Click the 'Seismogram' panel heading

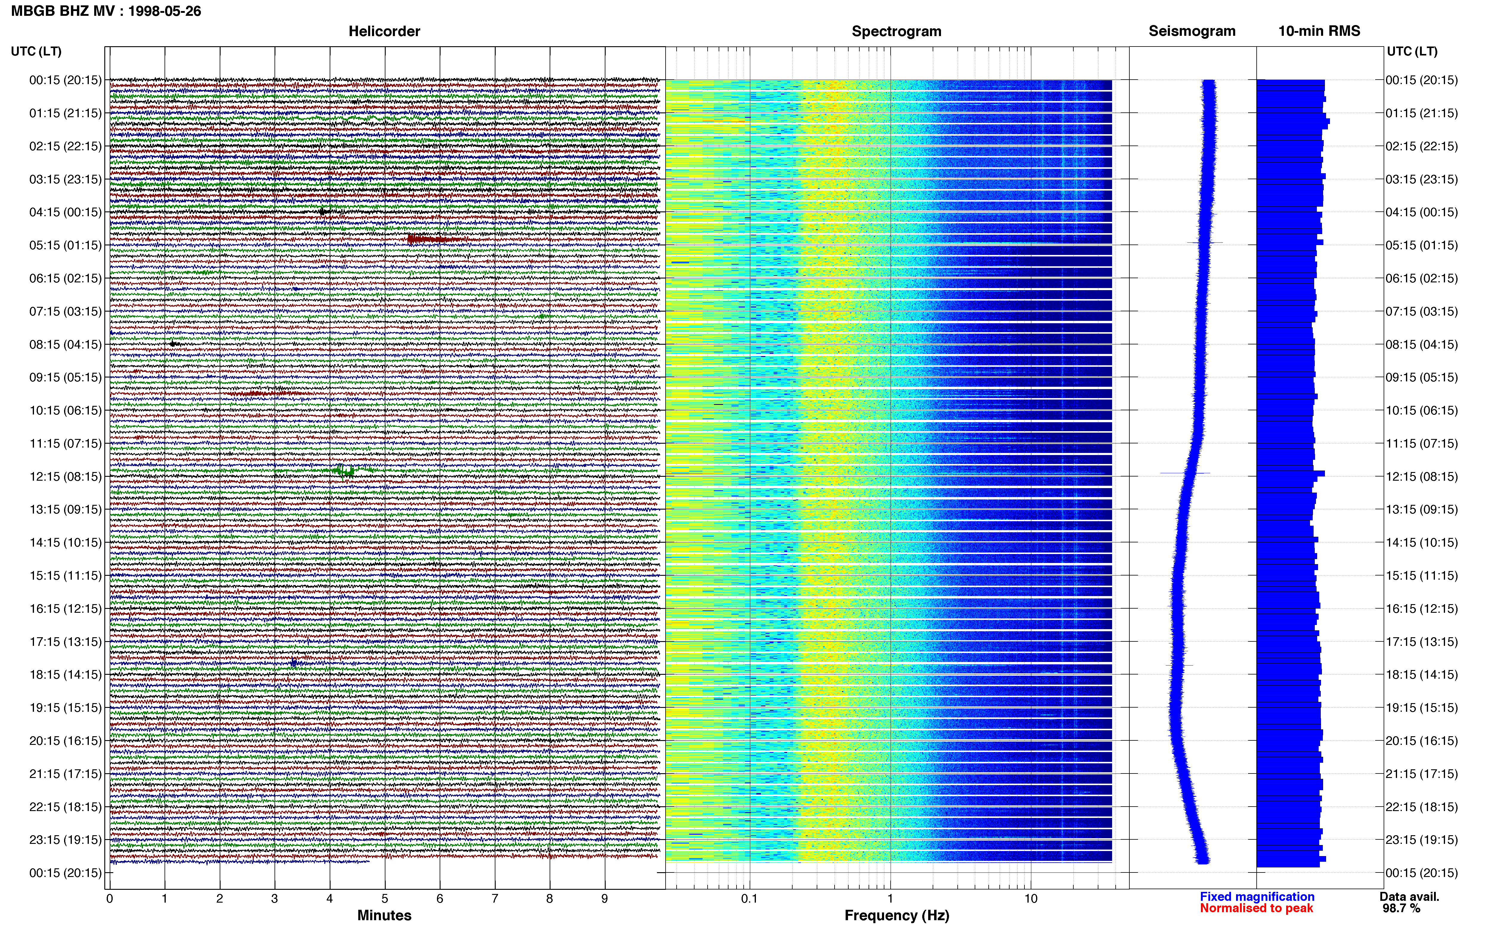1192,31
